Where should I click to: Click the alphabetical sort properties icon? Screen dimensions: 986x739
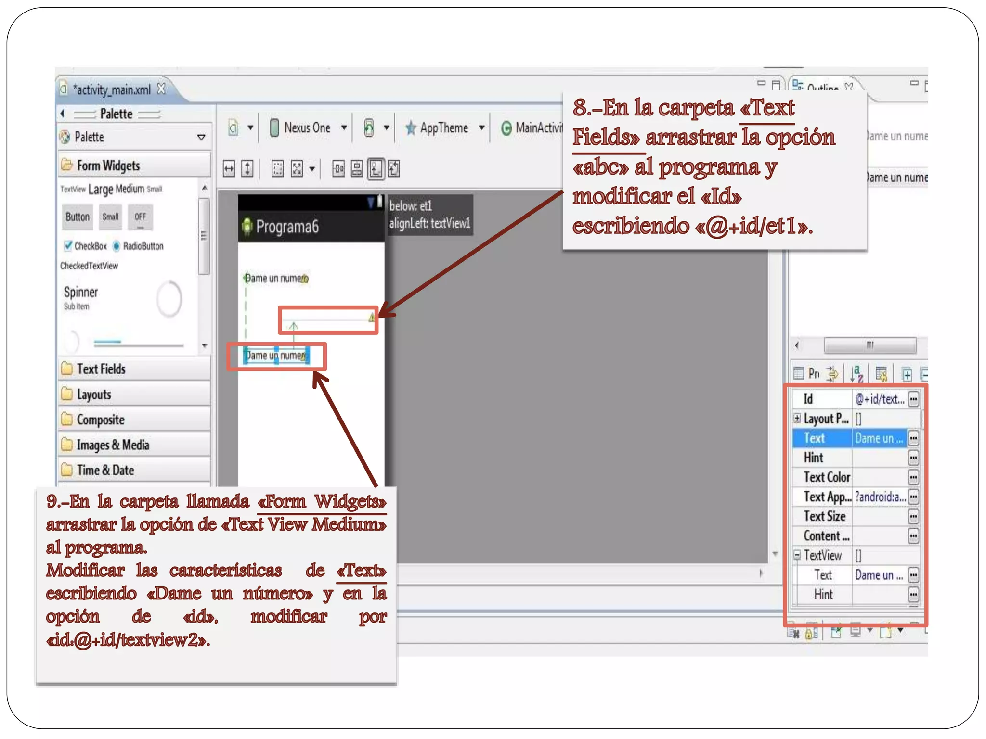(x=856, y=373)
